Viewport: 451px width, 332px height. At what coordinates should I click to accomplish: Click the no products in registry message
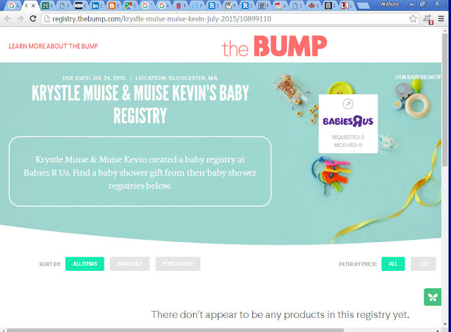(x=280, y=314)
